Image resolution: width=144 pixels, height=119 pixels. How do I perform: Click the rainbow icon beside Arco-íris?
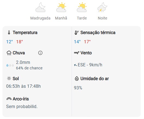[x=9, y=99]
